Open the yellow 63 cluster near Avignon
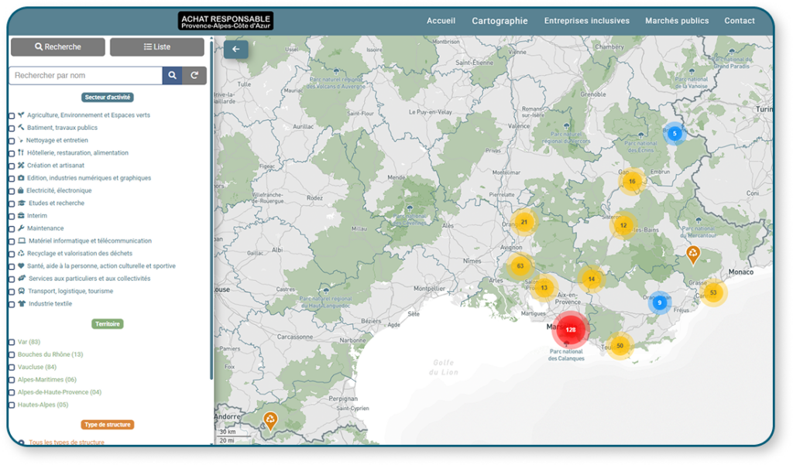 coord(520,266)
